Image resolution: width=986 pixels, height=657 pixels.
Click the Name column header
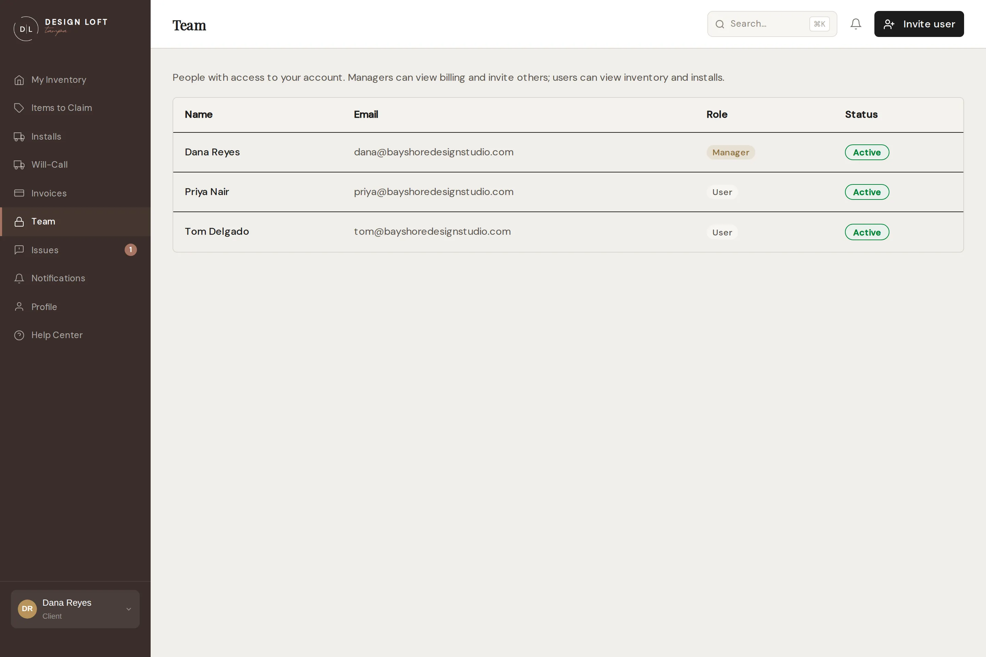click(199, 114)
